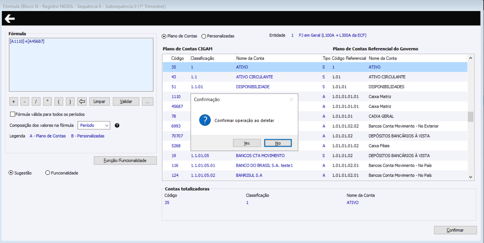Insert opening parenthesis in formula
484x243 pixels.
tap(58, 101)
